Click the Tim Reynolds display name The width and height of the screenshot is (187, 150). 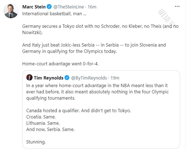point(48,78)
